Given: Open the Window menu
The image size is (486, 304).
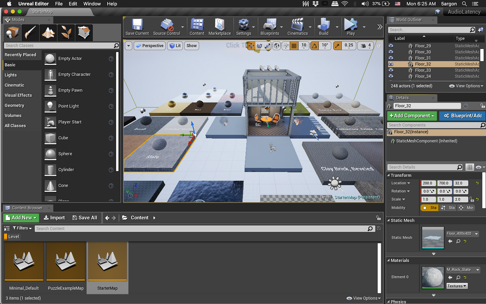Looking at the screenshot, I should point(92,4).
